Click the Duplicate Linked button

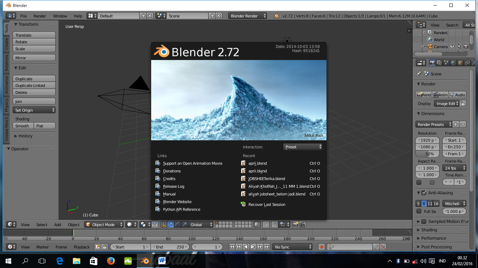coord(34,85)
